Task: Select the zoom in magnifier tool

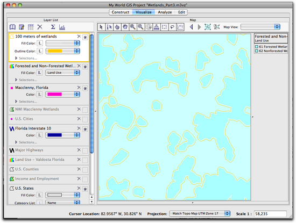Action: (133, 27)
